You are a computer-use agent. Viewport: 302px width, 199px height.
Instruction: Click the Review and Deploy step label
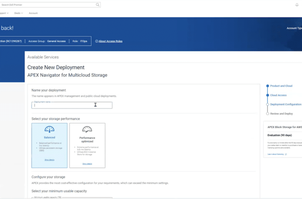(281, 114)
